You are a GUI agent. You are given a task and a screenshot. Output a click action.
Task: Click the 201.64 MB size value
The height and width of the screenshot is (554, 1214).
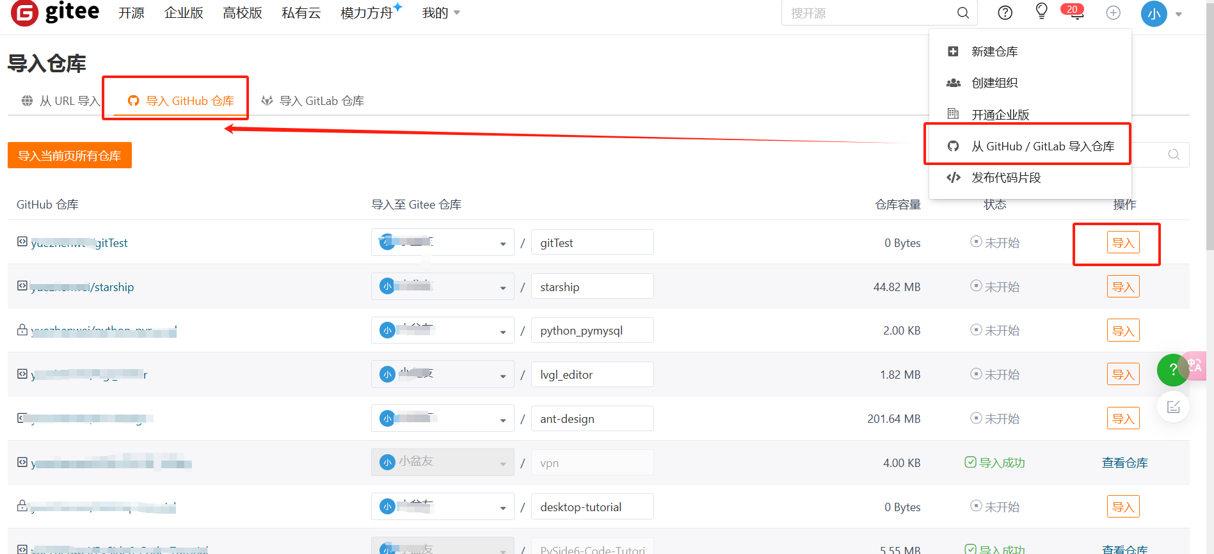click(x=894, y=418)
